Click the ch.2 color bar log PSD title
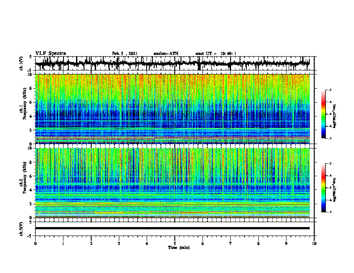Viewport: 354px width, 273px height. click(x=335, y=190)
